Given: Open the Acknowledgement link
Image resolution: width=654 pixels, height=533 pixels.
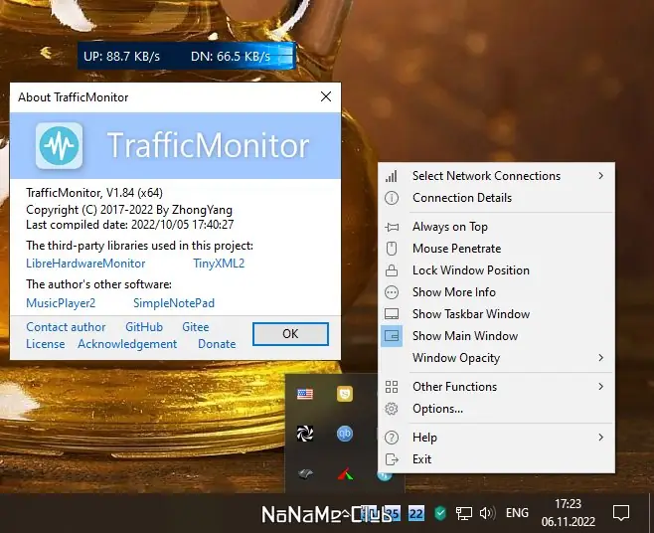Looking at the screenshot, I should pyautogui.click(x=127, y=344).
